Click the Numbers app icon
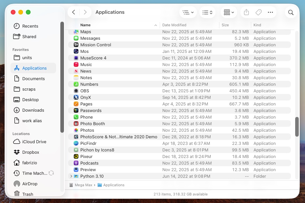The height and width of the screenshot is (203, 305). coord(76,84)
